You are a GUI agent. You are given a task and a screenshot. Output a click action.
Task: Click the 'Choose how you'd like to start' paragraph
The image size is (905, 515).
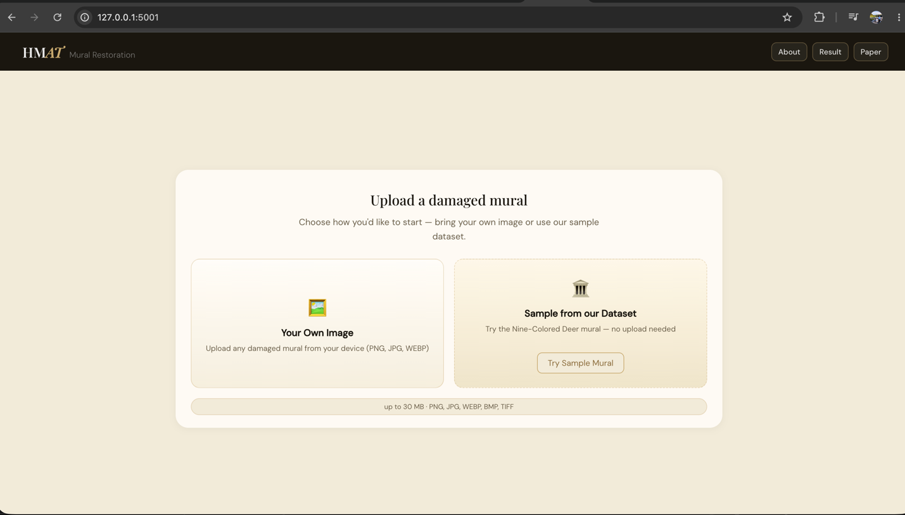click(449, 229)
